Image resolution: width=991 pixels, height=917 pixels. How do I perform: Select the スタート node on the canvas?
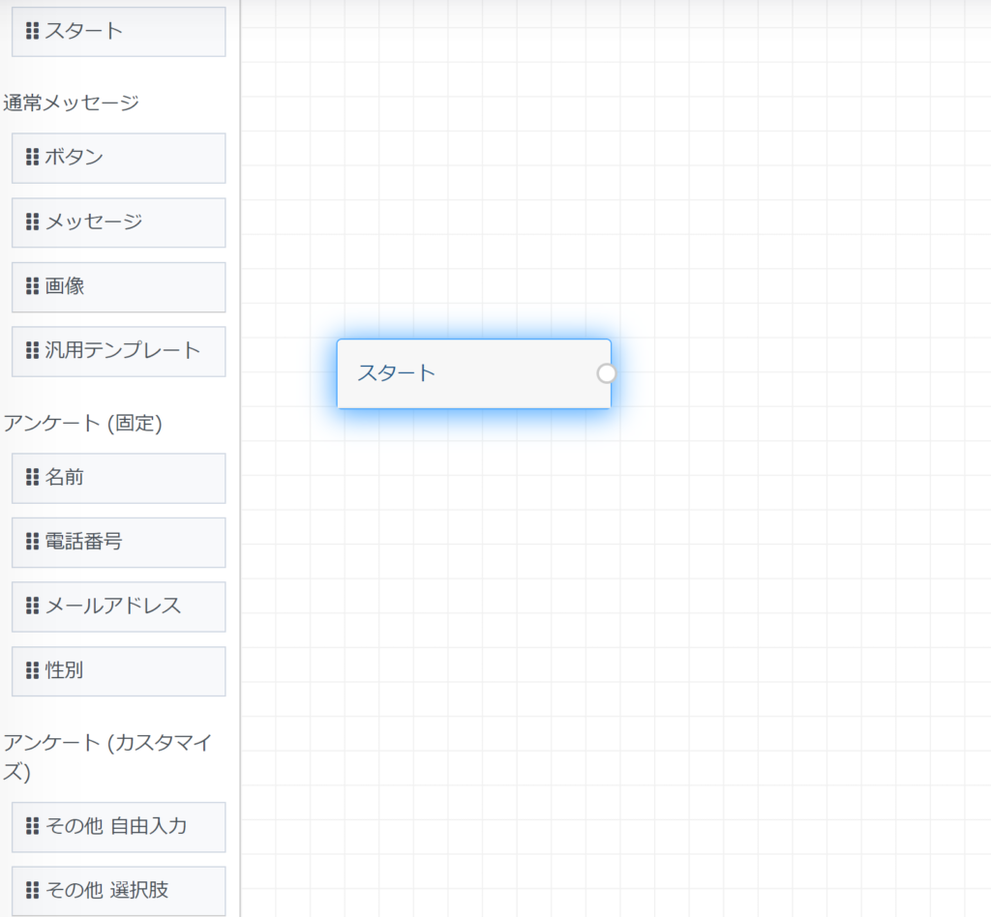coord(465,373)
